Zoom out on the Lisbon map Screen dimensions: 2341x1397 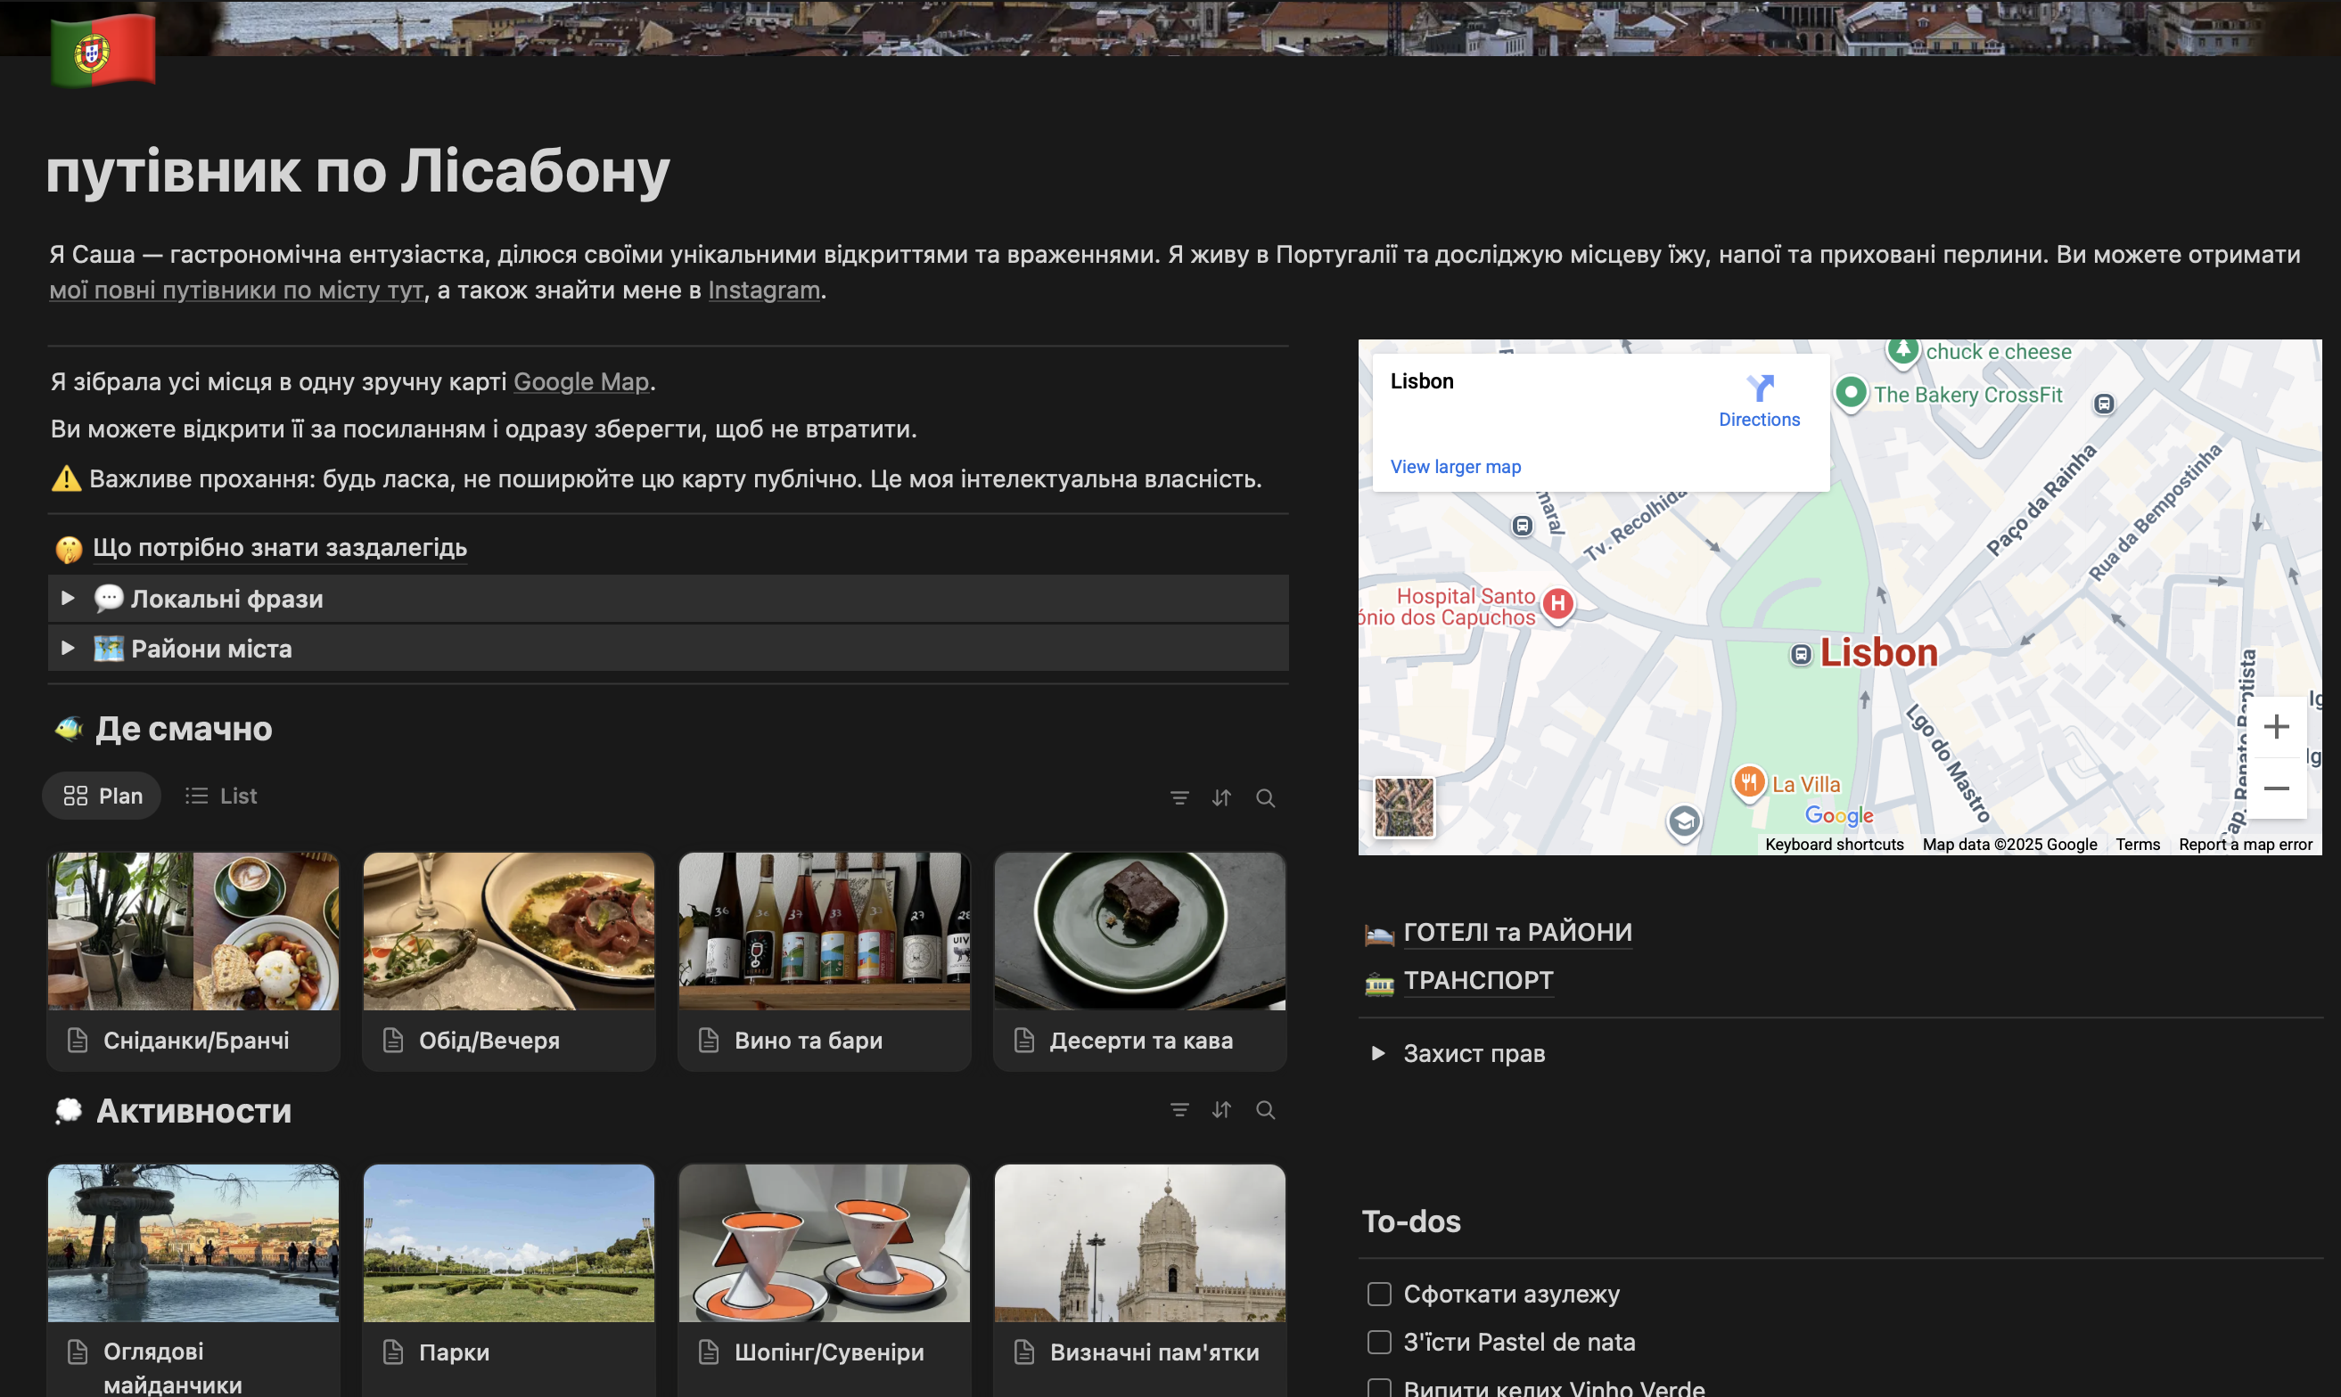[x=2275, y=788]
